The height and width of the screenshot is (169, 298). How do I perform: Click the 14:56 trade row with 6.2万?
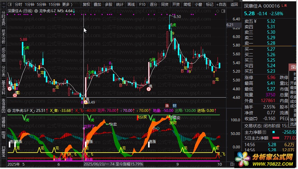(270, 145)
